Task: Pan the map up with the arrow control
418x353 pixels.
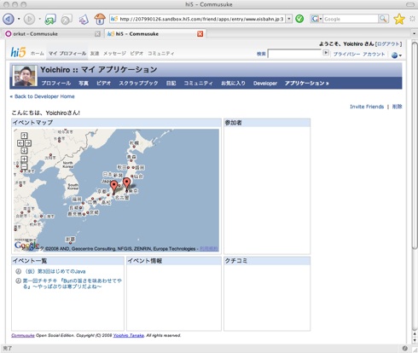Action: pyautogui.click(x=24, y=136)
